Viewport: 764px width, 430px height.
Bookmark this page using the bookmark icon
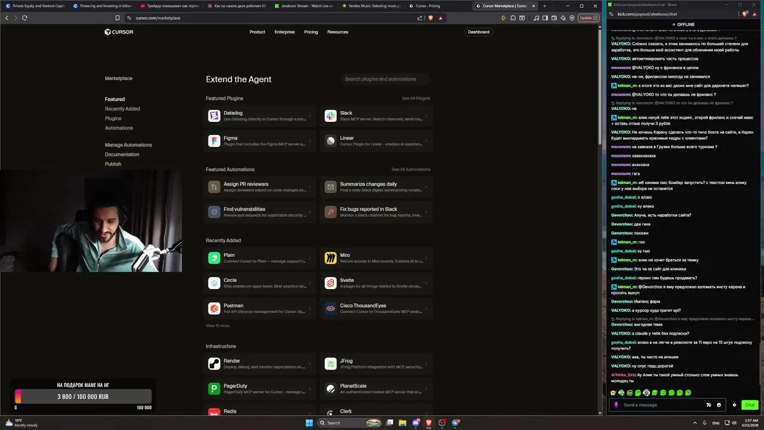coord(118,18)
